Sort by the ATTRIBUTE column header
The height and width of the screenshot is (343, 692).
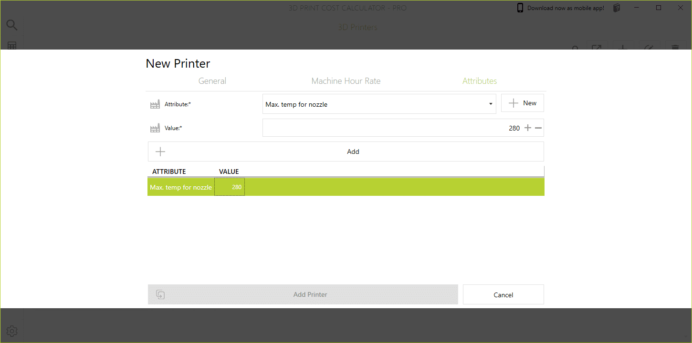tap(169, 171)
